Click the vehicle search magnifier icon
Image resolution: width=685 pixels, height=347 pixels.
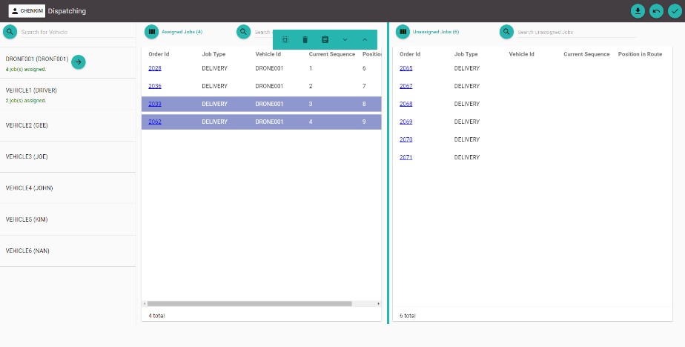(x=10, y=32)
